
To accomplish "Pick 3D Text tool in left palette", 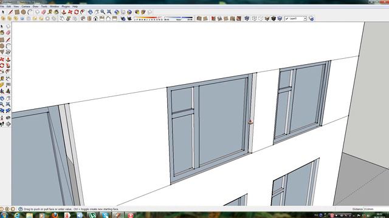I will [8, 91].
